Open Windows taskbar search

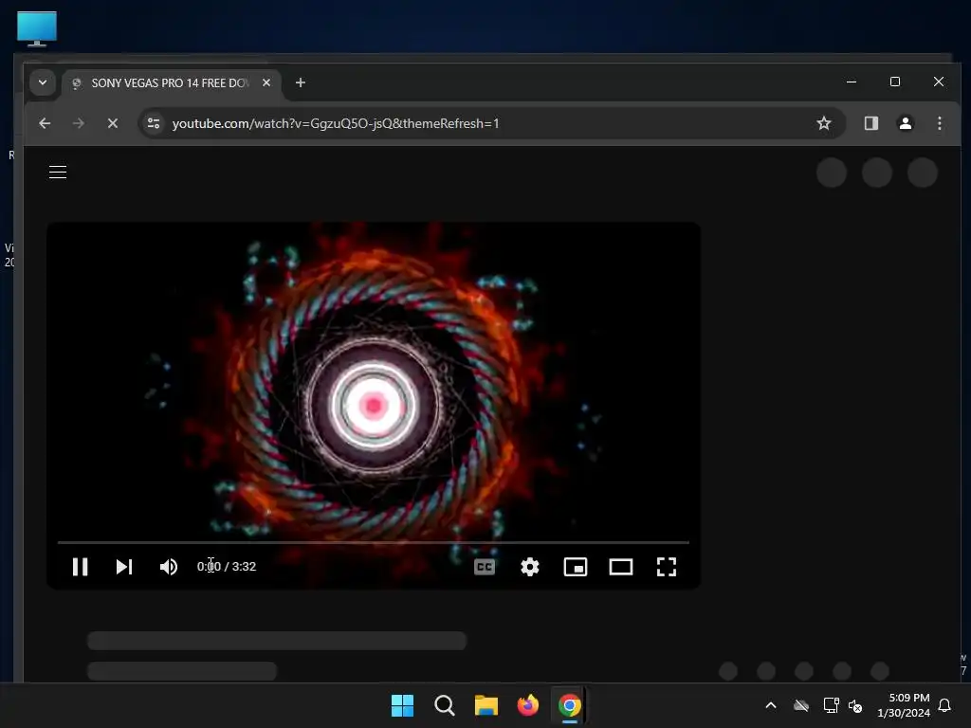coord(445,705)
